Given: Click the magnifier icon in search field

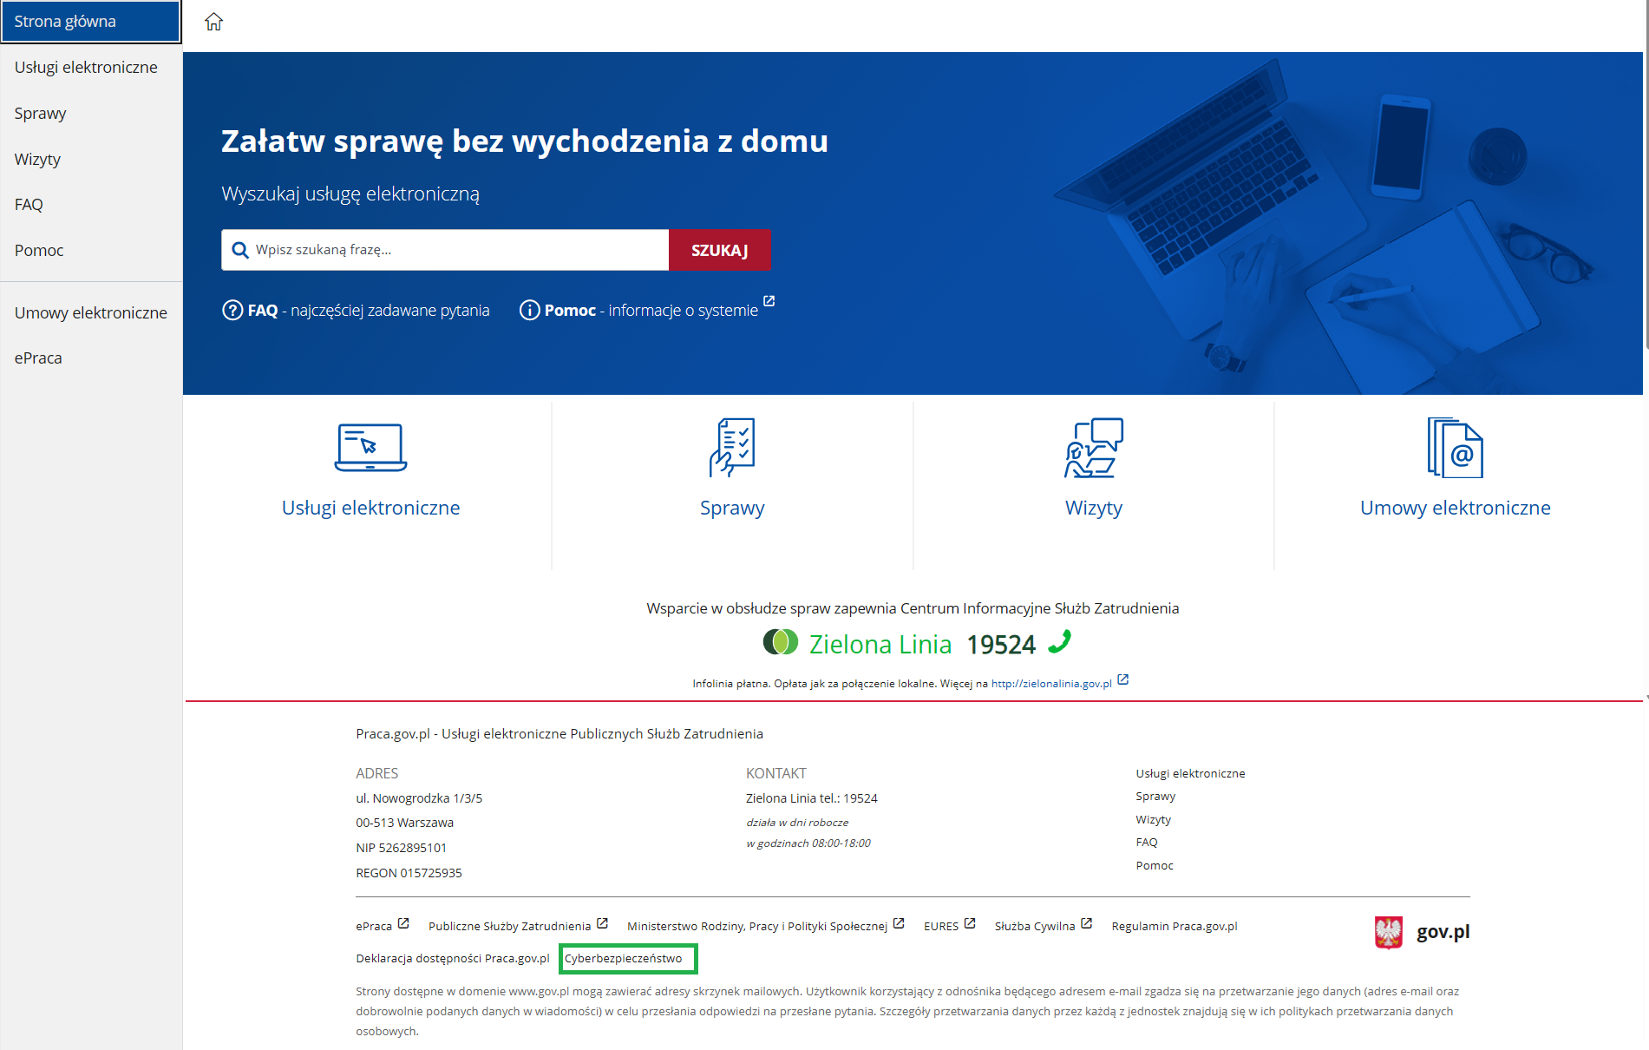Looking at the screenshot, I should click(x=240, y=250).
